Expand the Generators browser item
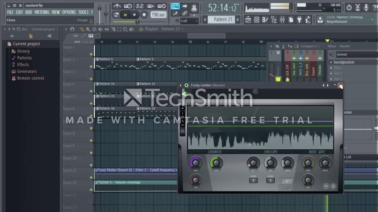Screen dimensions: 378x212 [24, 72]
